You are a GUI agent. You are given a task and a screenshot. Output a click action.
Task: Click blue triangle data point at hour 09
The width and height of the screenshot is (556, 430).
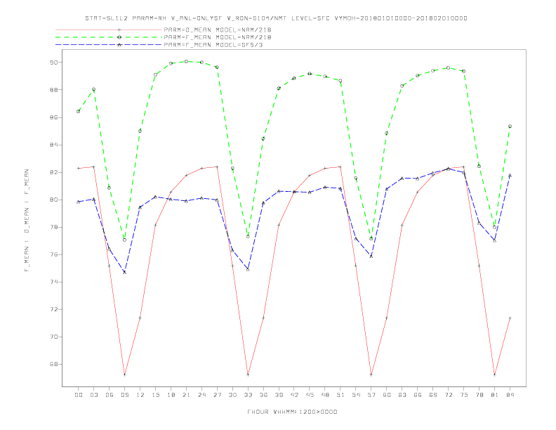(124, 272)
